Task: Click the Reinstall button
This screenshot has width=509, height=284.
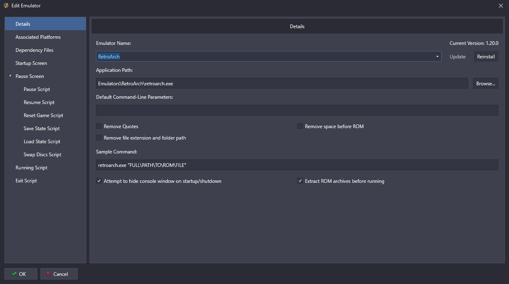Action: point(486,57)
